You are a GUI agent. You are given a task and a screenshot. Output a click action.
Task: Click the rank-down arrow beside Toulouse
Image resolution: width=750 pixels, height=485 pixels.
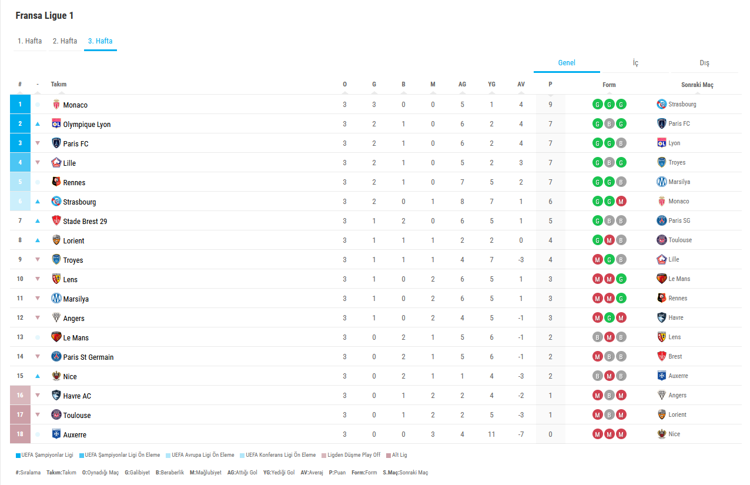tap(38, 415)
